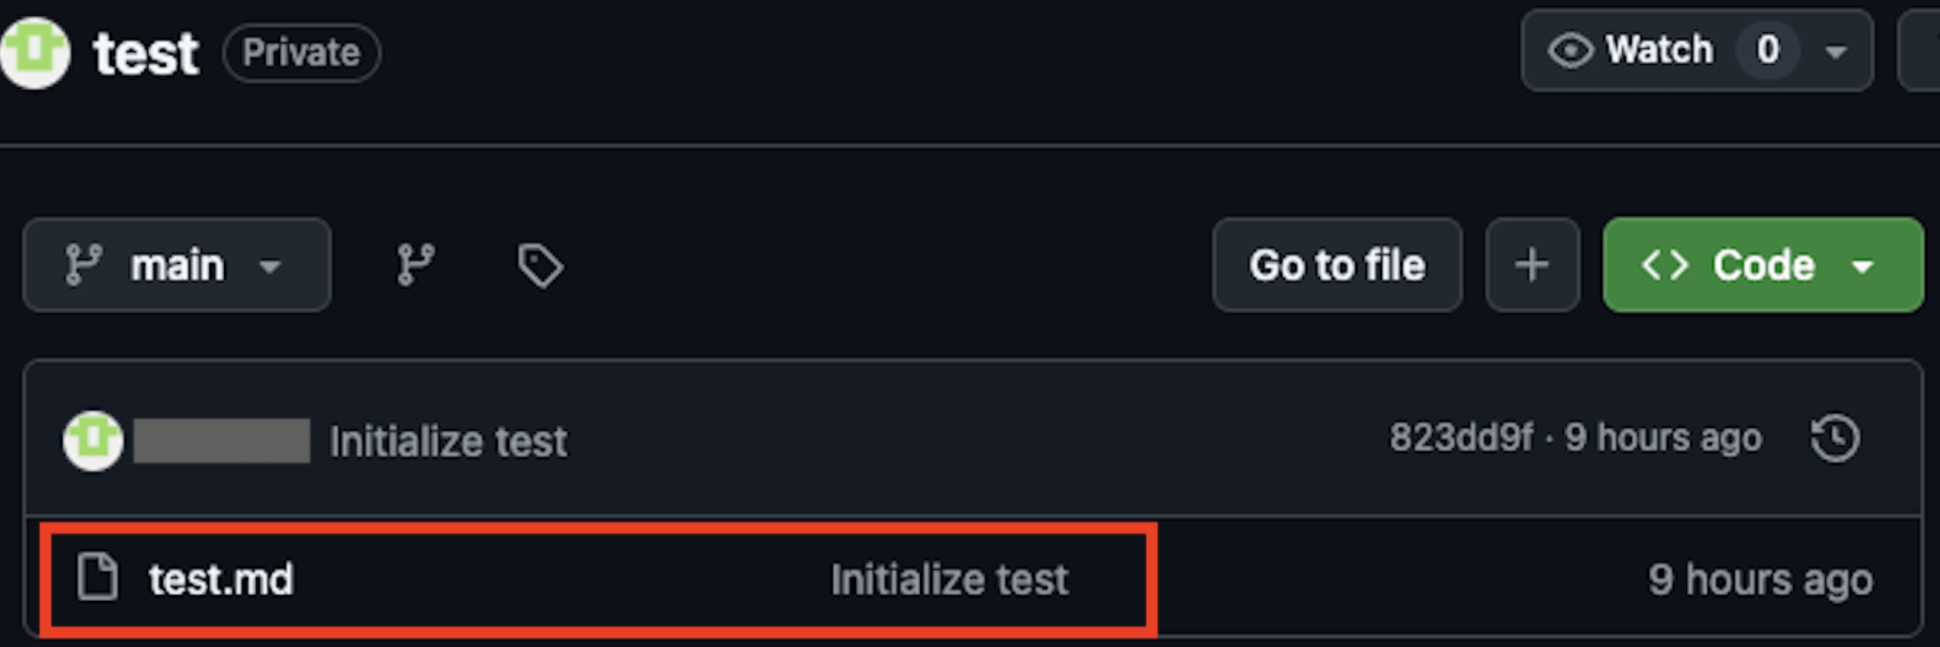Toggle watching via the Watch button
Image resolution: width=1940 pixels, height=647 pixels.
(1661, 50)
